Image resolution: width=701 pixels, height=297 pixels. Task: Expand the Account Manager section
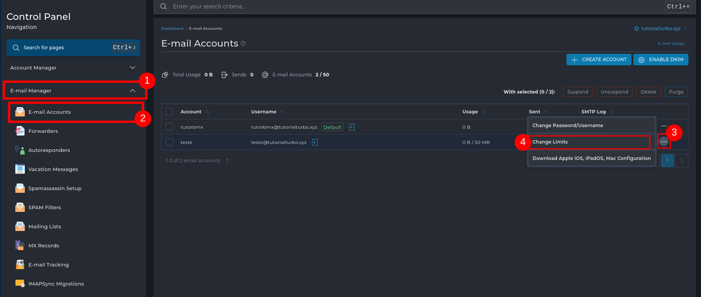click(73, 68)
